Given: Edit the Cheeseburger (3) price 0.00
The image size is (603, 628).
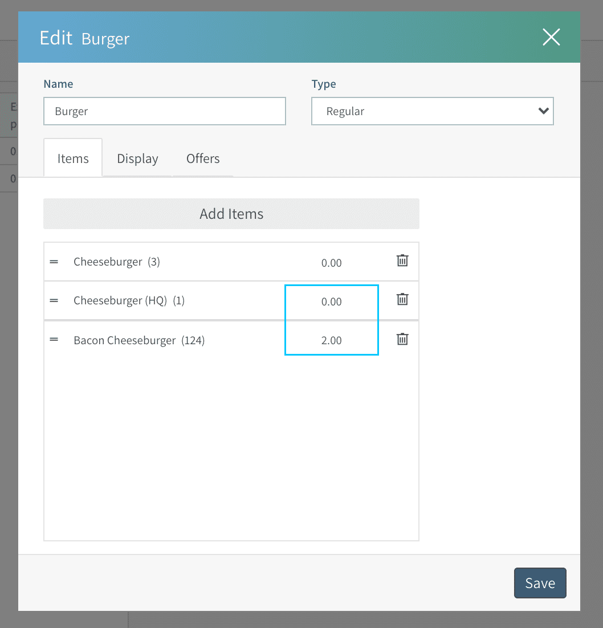Looking at the screenshot, I should point(331,263).
